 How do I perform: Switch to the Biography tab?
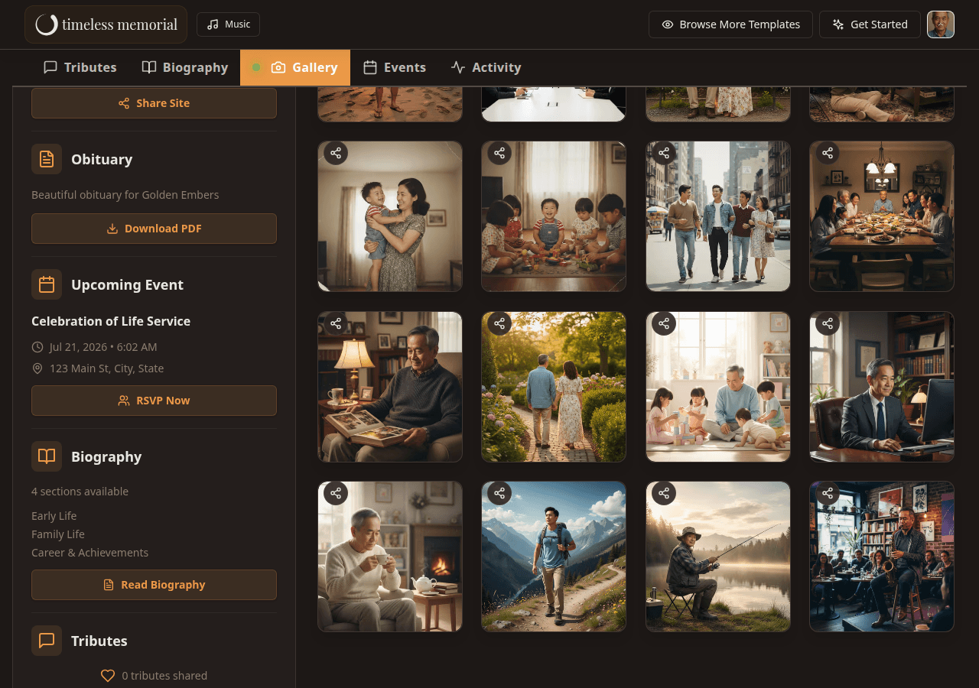(185, 67)
